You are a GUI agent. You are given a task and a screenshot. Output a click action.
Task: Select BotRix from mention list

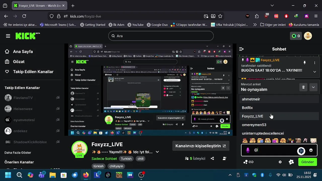(279, 108)
